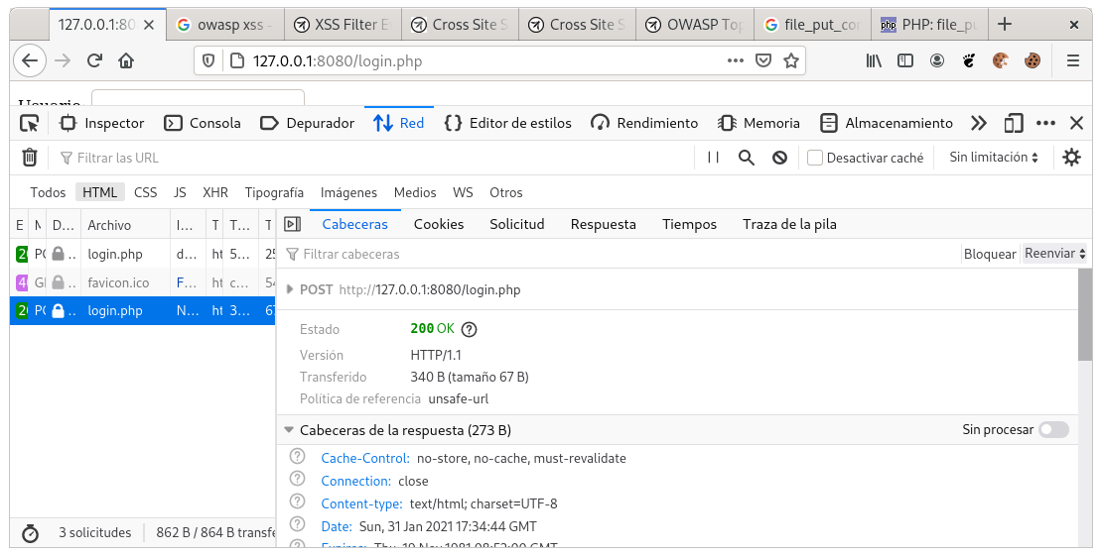This screenshot has width=1102, height=557.
Task: Click the Bloquear button
Action: 990,254
